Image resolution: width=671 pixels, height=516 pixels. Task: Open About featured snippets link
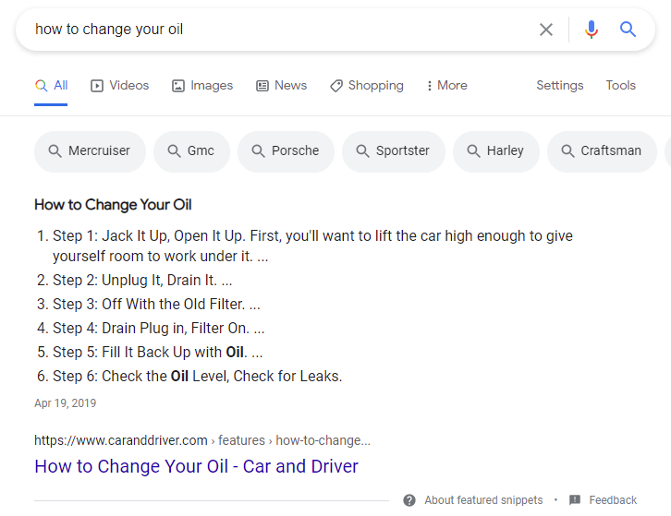483,500
